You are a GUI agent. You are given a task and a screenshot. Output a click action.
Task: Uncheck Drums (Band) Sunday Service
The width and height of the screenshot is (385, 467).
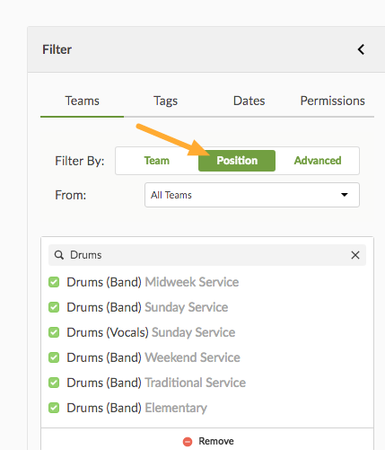pos(54,307)
